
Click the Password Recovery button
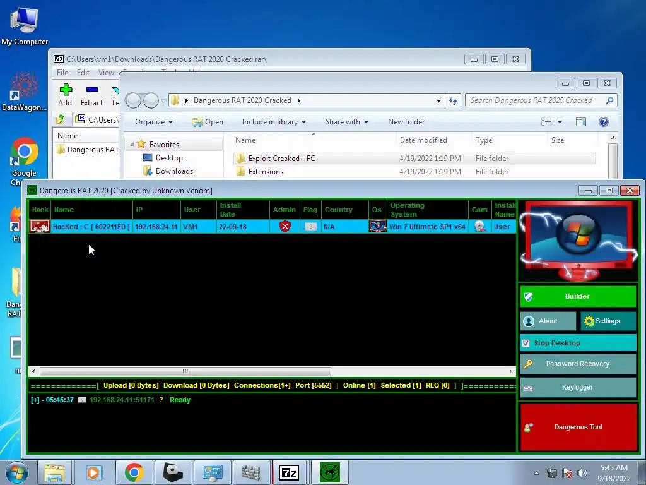[x=578, y=364]
